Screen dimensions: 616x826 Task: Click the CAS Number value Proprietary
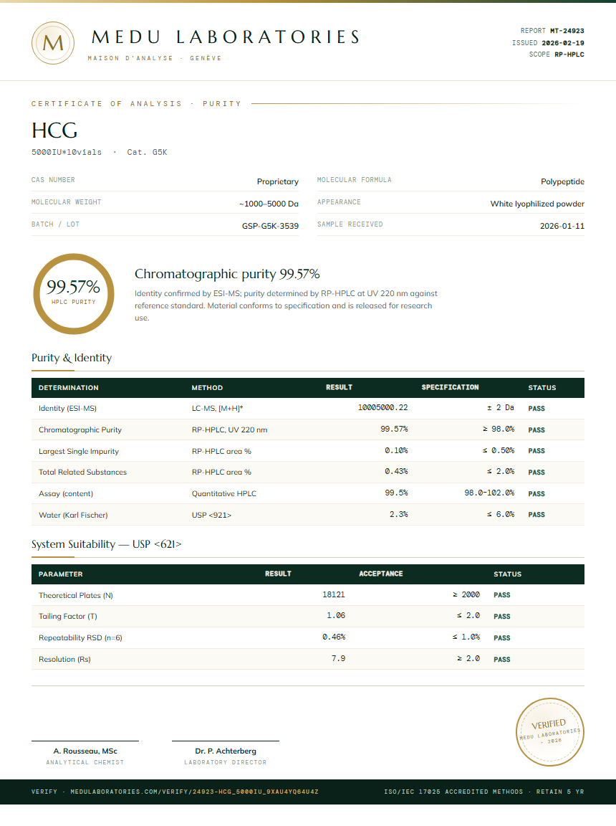(x=278, y=181)
